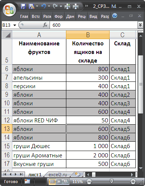The width and height of the screenshot is (145, 186).
Task: Select cell with value 2 000
Action: pos(88,155)
